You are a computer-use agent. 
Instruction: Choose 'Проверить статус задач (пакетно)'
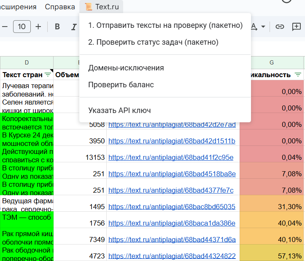coord(165,42)
